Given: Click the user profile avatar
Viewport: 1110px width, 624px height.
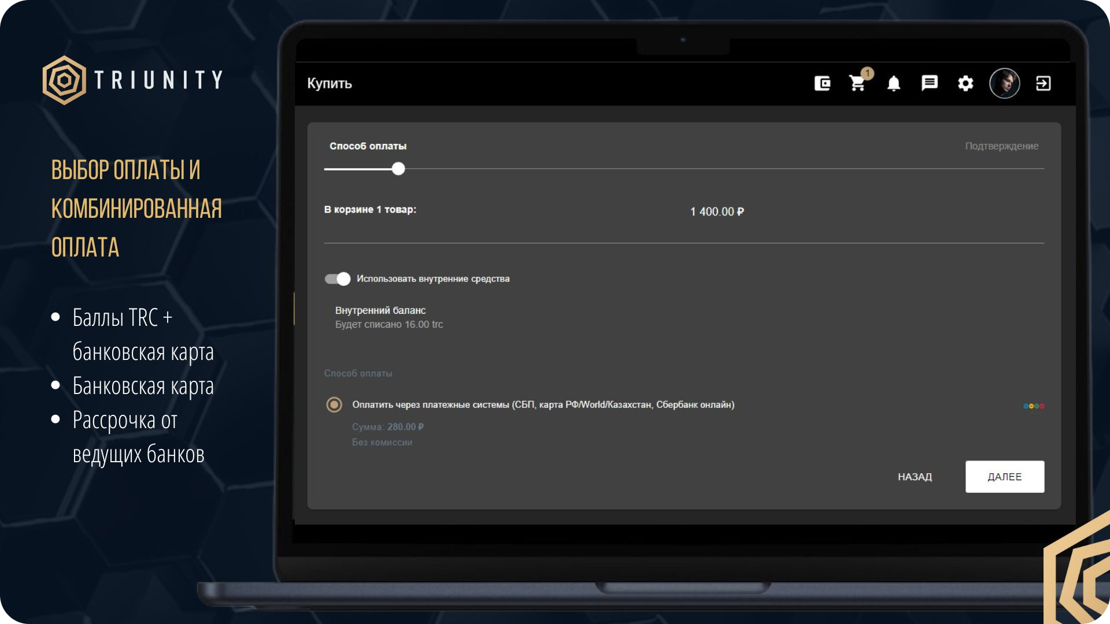Looking at the screenshot, I should pyautogui.click(x=1004, y=83).
